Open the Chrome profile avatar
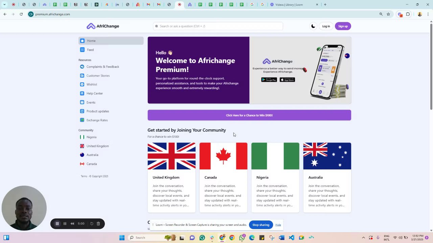Image resolution: width=433 pixels, height=243 pixels. [420, 14]
